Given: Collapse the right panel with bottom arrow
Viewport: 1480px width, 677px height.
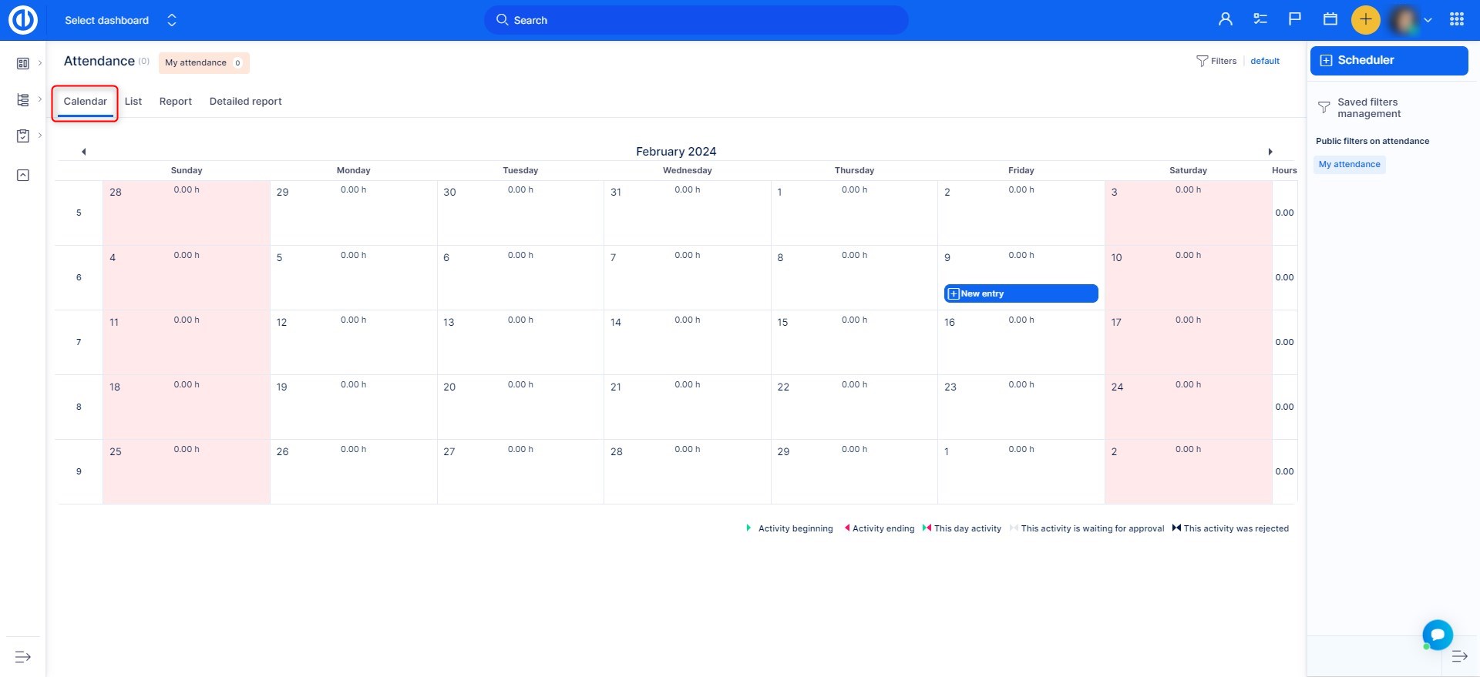Looking at the screenshot, I should pyautogui.click(x=1459, y=657).
